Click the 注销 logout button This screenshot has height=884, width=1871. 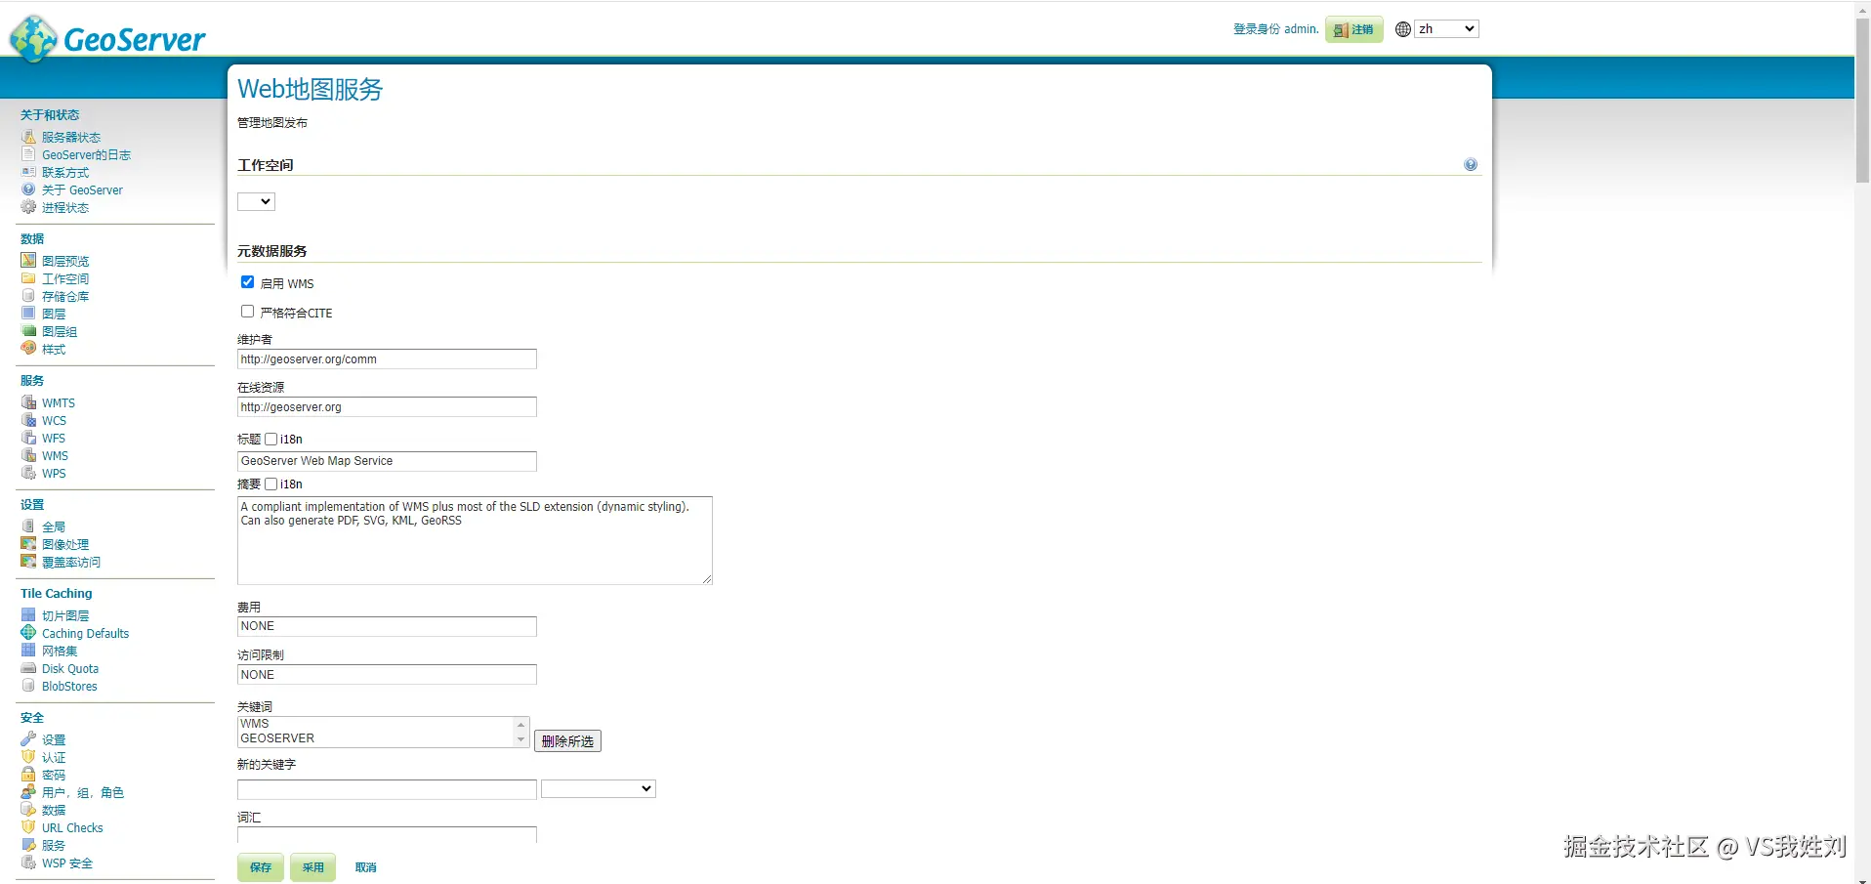pyautogui.click(x=1353, y=29)
